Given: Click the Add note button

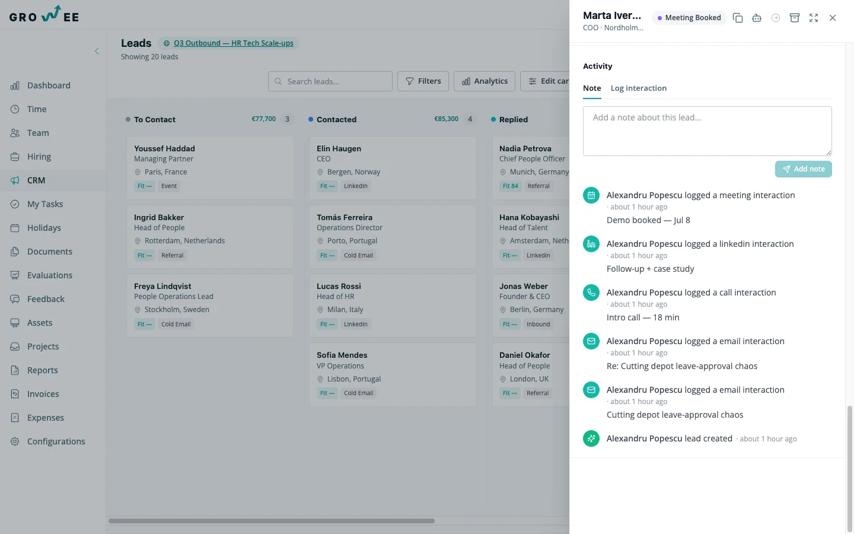Looking at the screenshot, I should pos(804,169).
